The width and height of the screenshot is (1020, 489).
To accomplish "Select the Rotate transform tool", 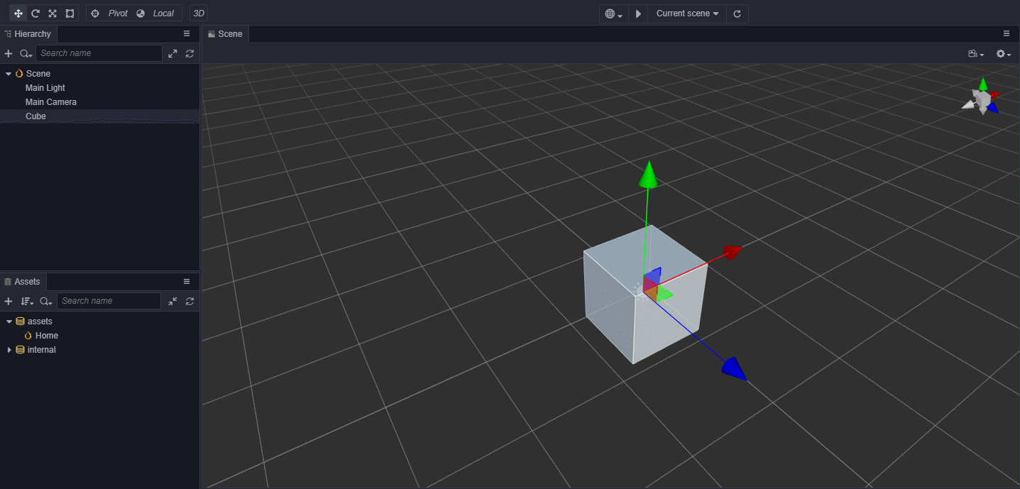I will [35, 13].
